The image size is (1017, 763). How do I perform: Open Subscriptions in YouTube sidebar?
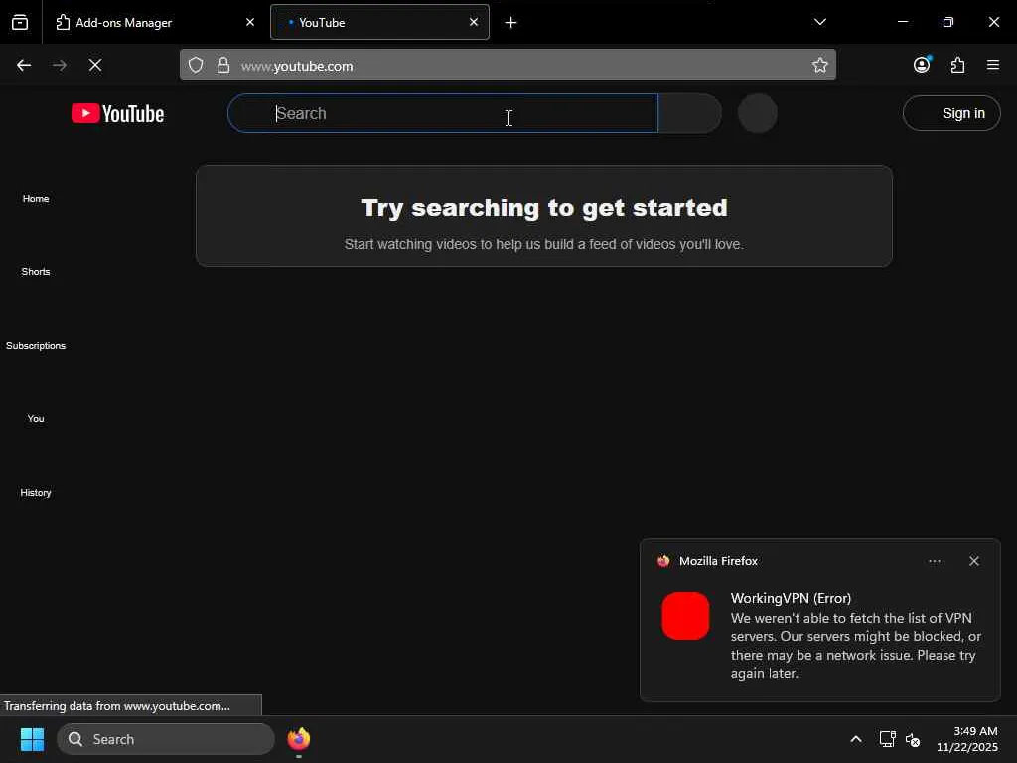(36, 345)
